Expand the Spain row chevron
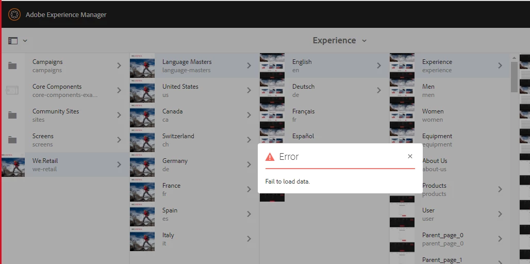Viewport: 530px width, 264px height. (x=249, y=214)
